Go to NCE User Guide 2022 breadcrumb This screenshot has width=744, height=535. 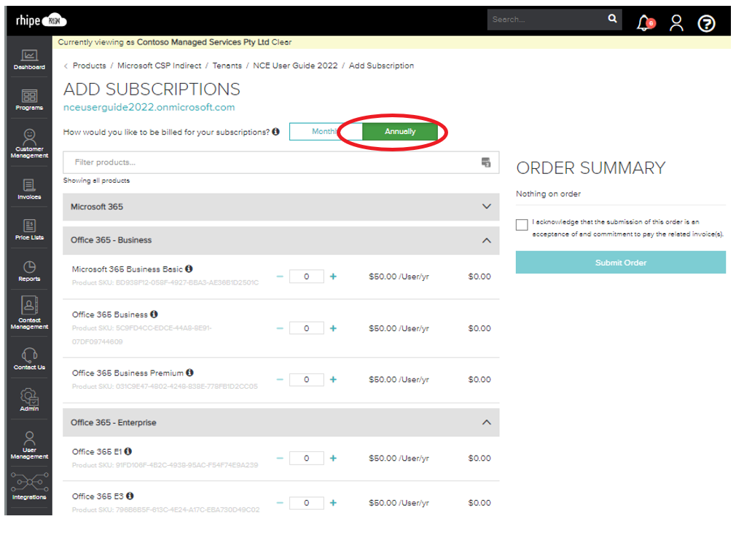(x=295, y=66)
